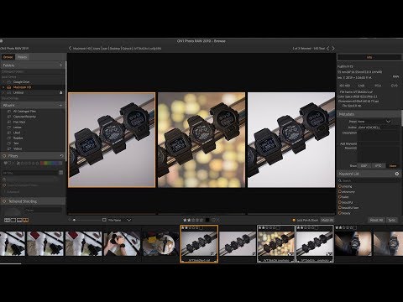Image resolution: width=403 pixels, height=302 pixels.
Task: Collapse the Metadata panel header
Action: pyautogui.click(x=369, y=114)
